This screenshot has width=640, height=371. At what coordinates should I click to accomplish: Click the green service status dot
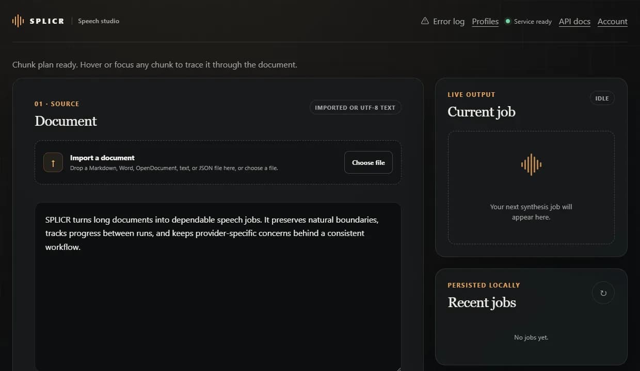click(508, 21)
